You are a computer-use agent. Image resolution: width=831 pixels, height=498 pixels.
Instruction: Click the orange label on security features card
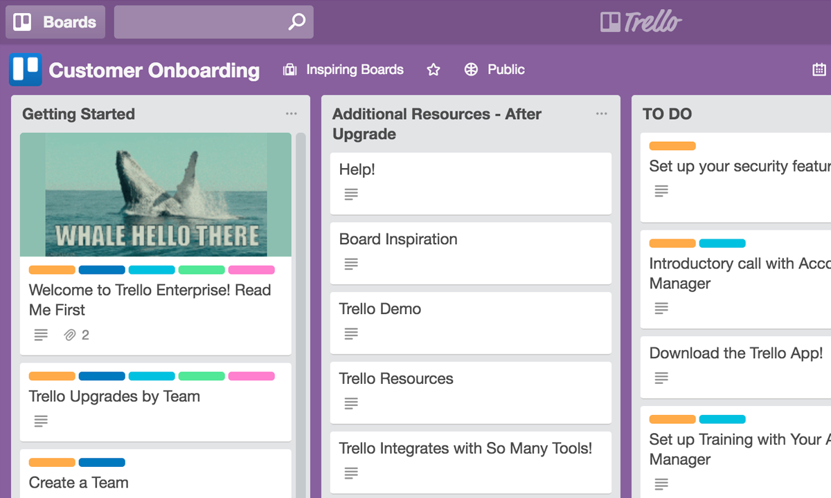672,146
